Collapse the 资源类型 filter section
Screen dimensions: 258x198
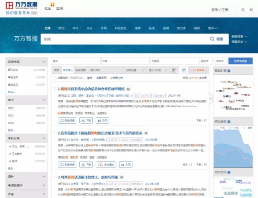tap(44, 62)
